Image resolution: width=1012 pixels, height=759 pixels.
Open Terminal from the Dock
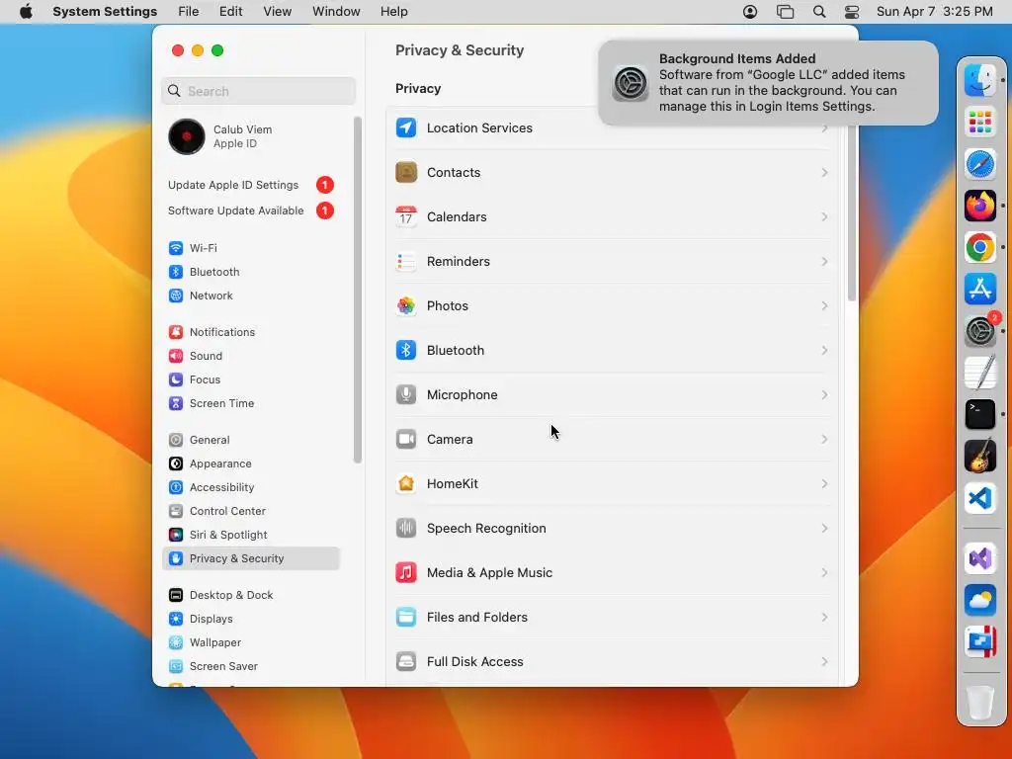(x=979, y=414)
